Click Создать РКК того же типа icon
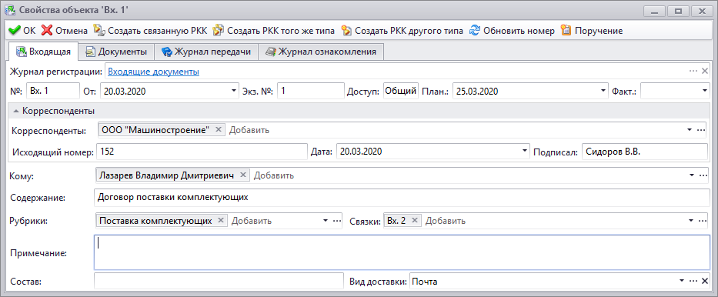718x297 pixels. [219, 31]
